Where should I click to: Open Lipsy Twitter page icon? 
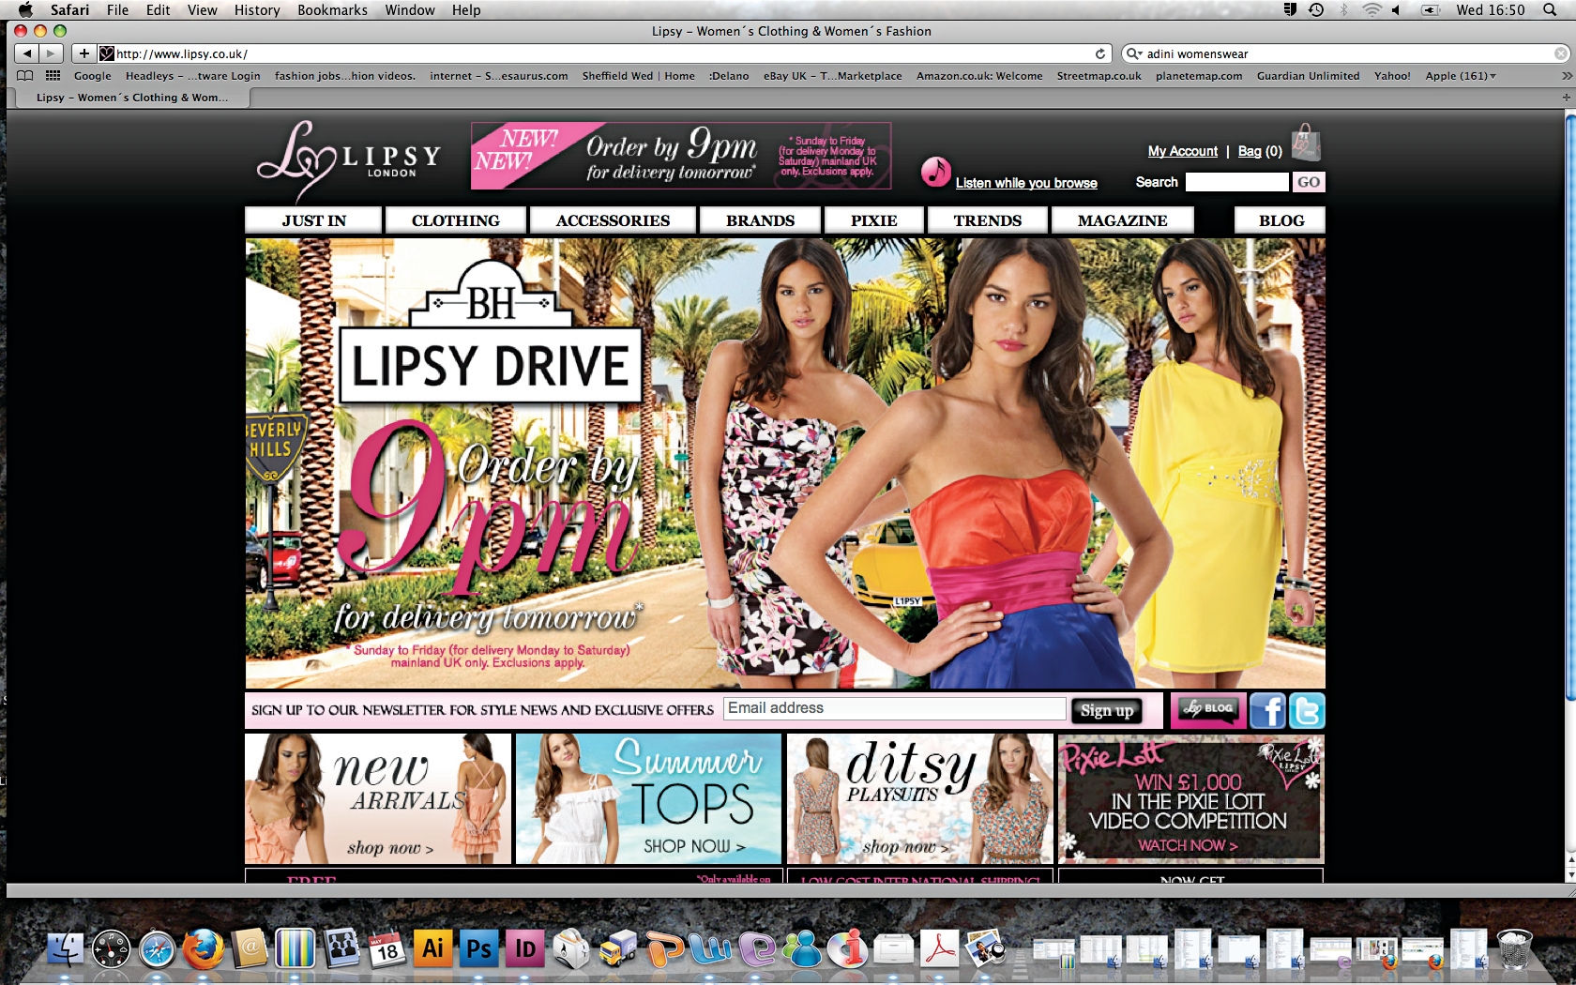point(1307,711)
